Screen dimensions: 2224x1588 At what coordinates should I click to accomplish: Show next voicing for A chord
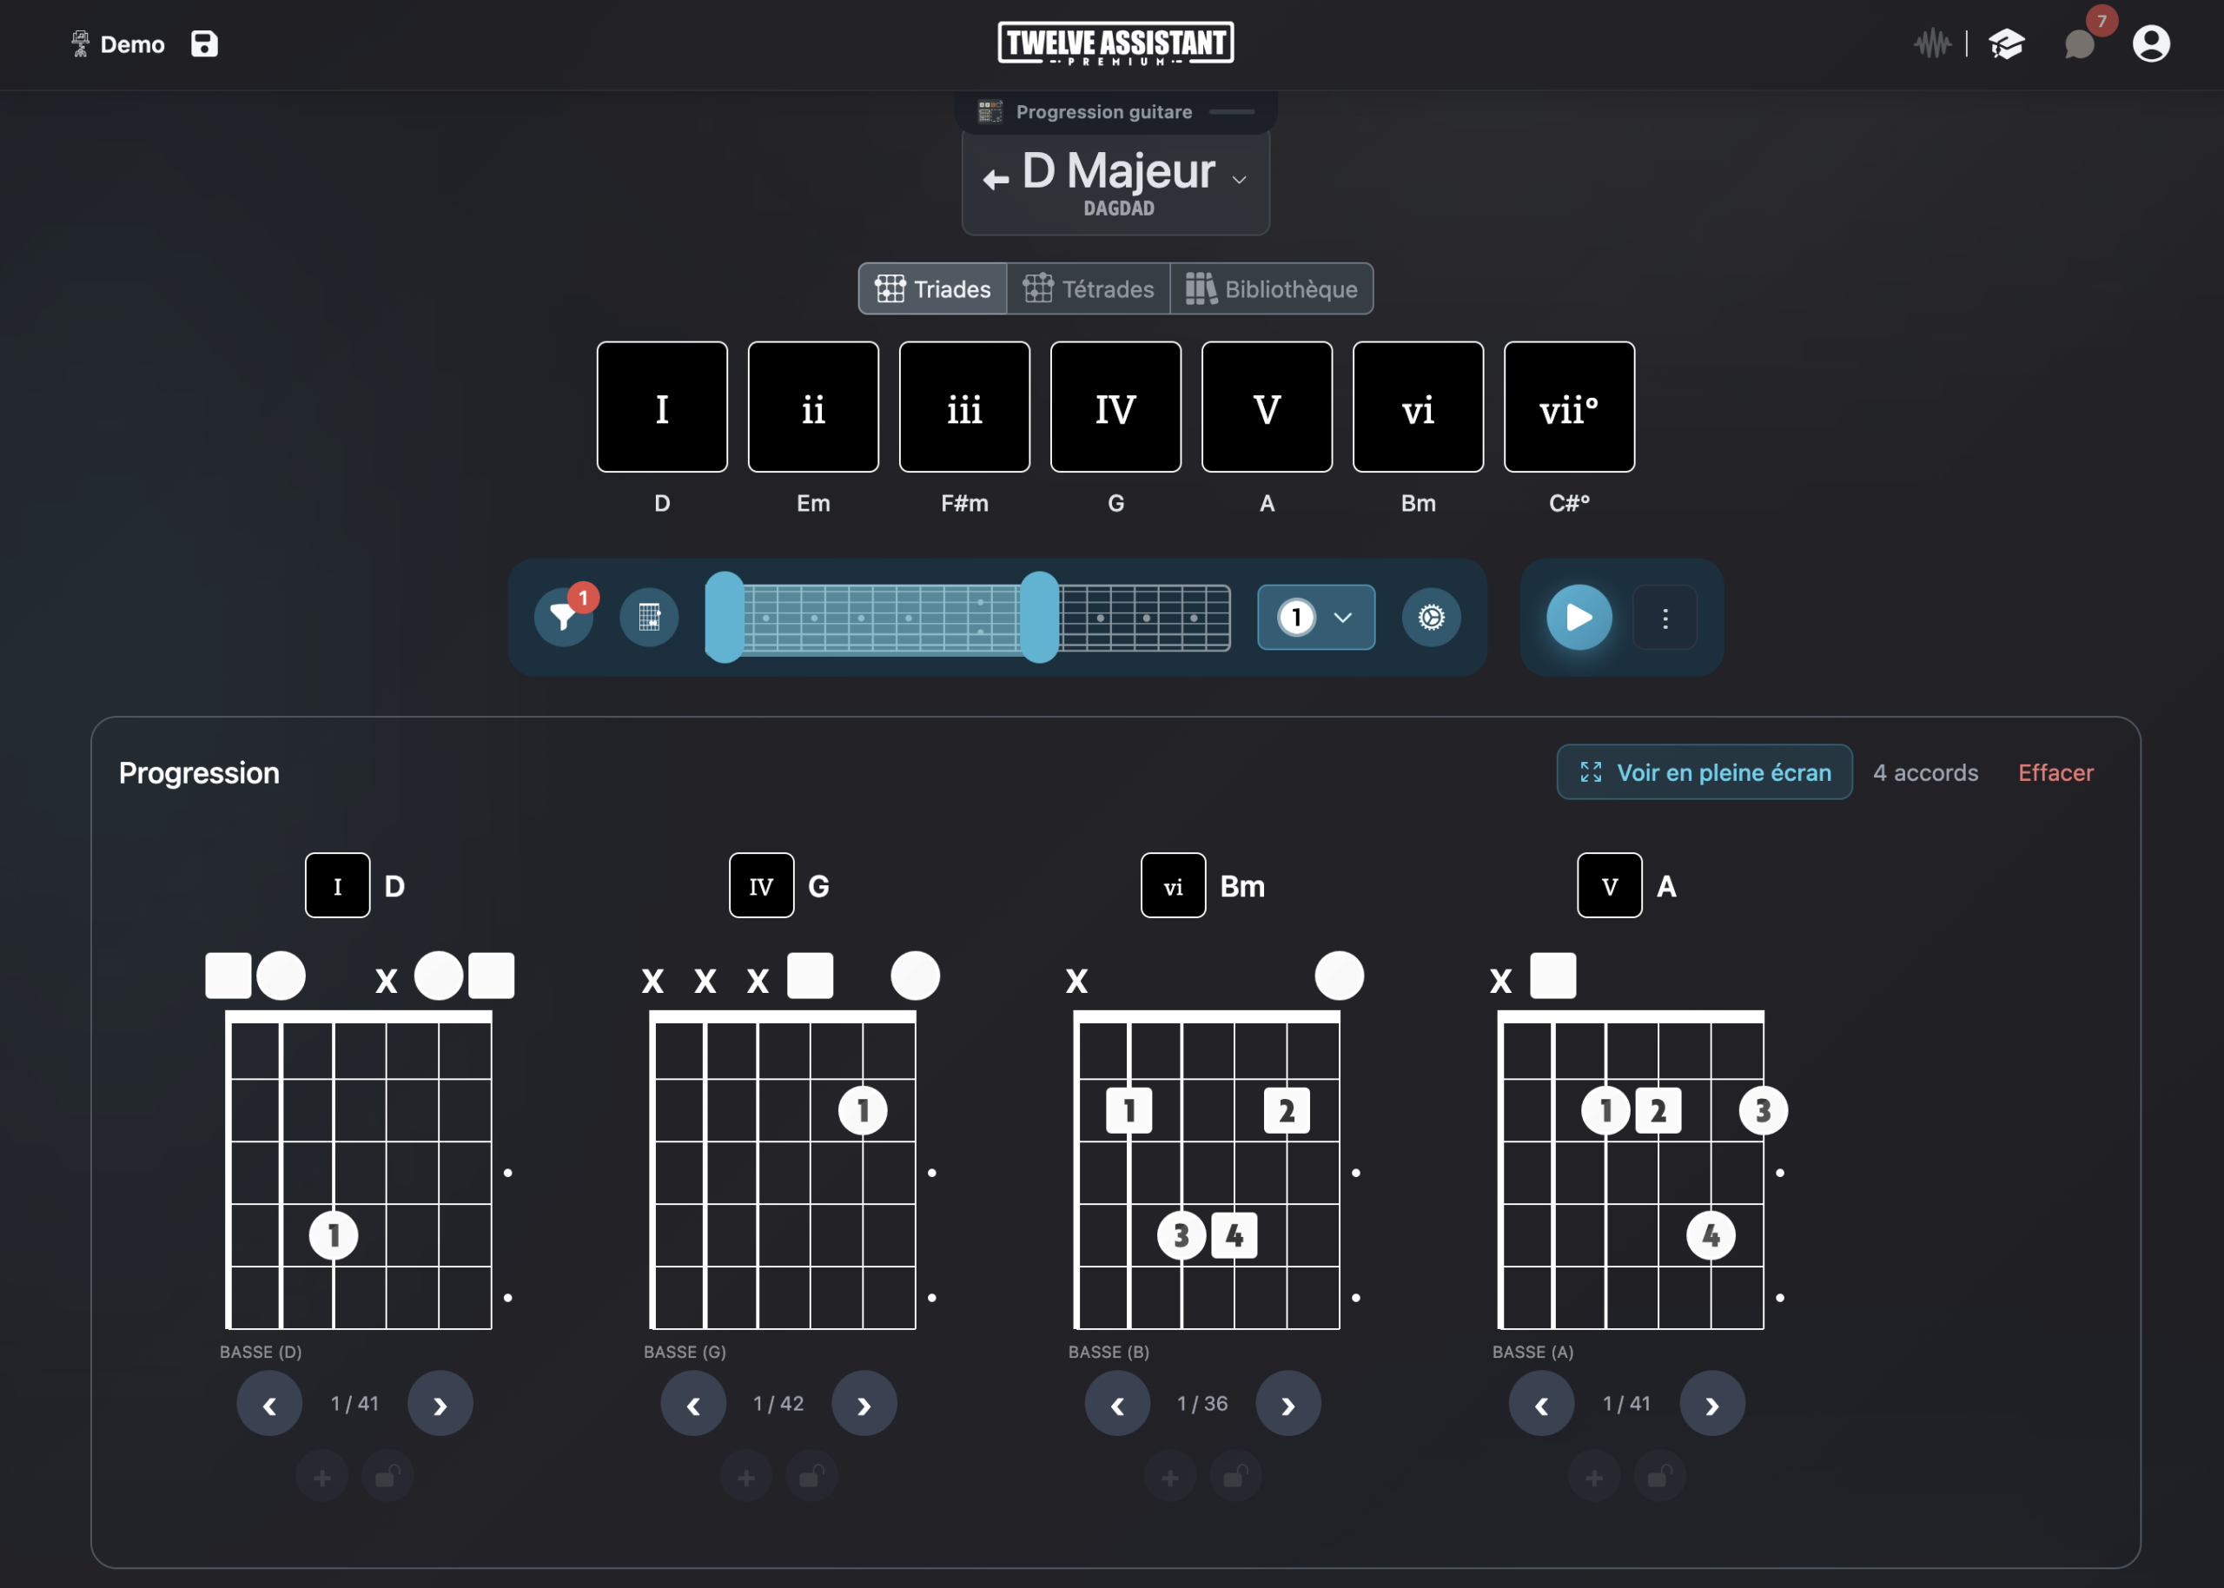1711,1404
